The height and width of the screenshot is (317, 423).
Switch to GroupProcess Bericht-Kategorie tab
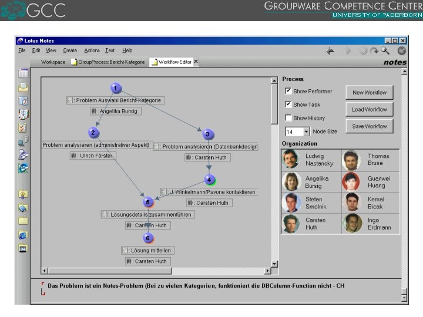pos(108,62)
